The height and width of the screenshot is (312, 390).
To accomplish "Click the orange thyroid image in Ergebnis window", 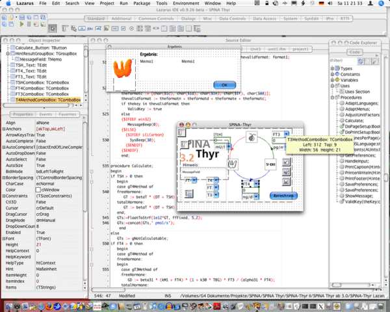I will point(122,68).
